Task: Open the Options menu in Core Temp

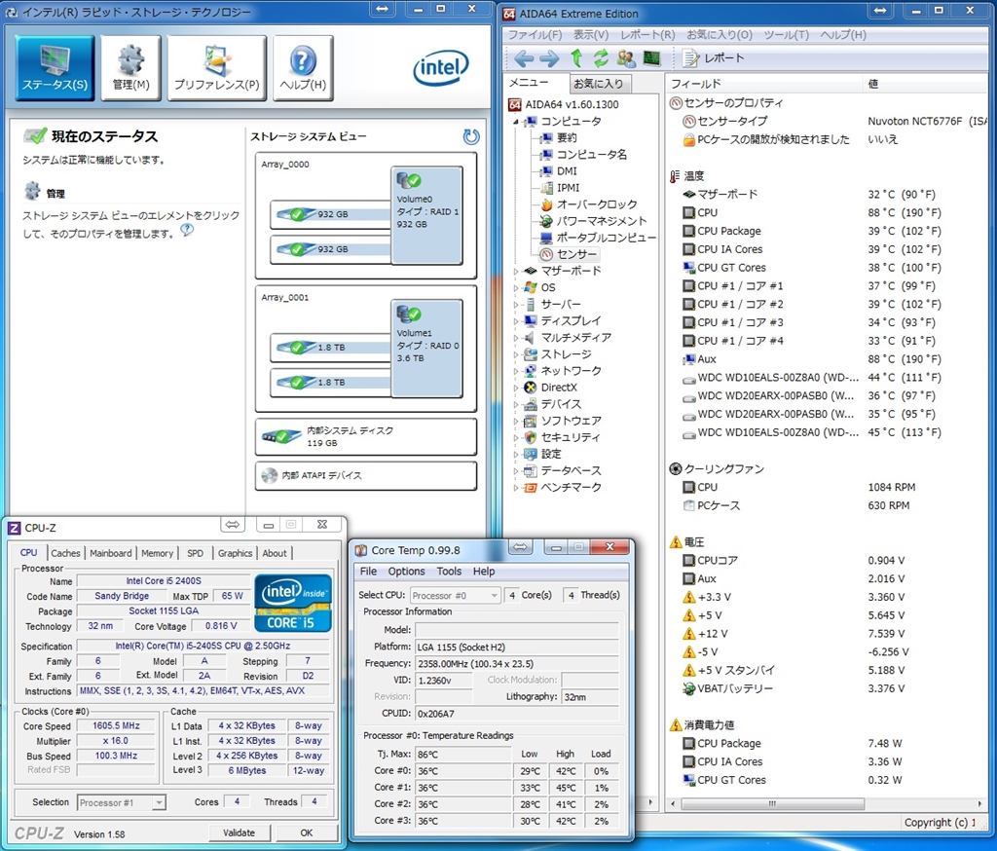Action: tap(406, 572)
